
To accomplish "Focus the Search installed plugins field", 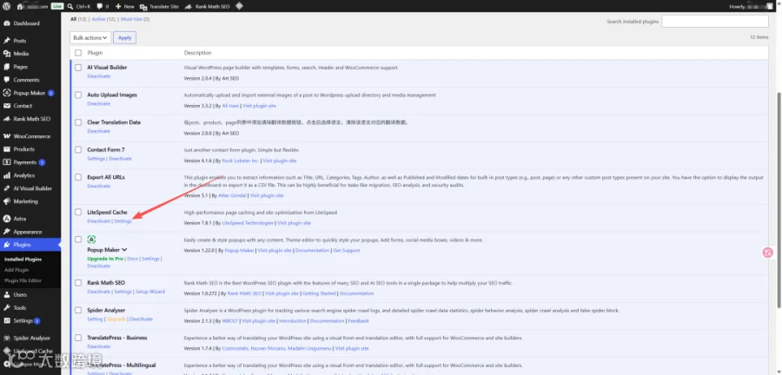I will pos(715,21).
